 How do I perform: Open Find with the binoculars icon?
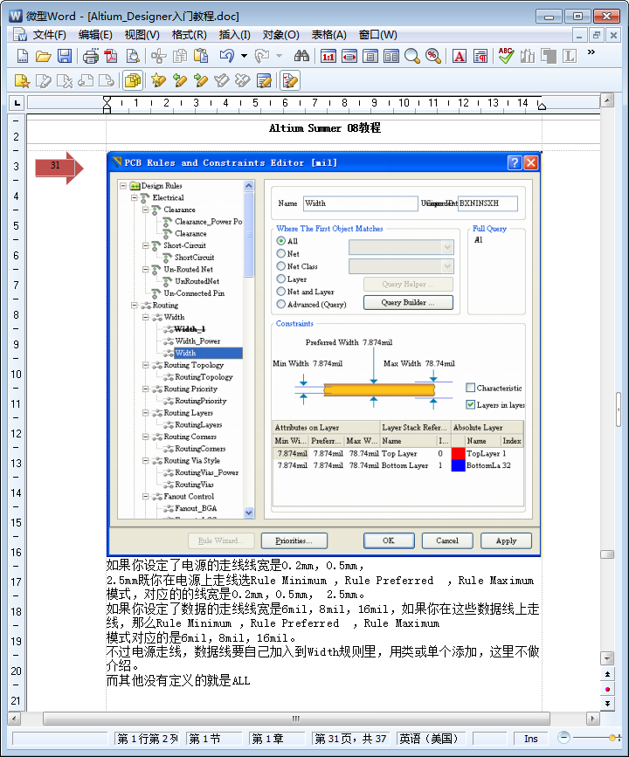point(301,57)
